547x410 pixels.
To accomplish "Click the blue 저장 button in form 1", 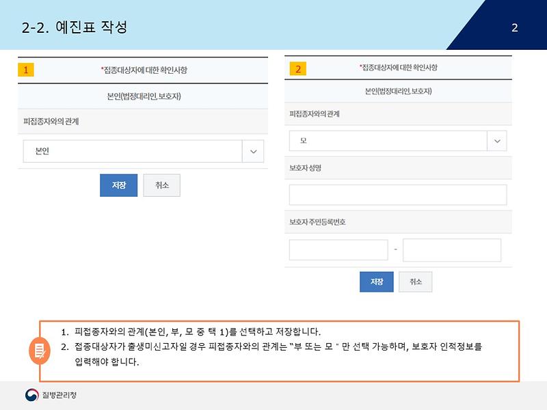I will click(119, 184).
